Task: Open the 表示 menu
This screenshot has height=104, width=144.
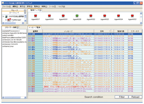Action: point(23,6)
